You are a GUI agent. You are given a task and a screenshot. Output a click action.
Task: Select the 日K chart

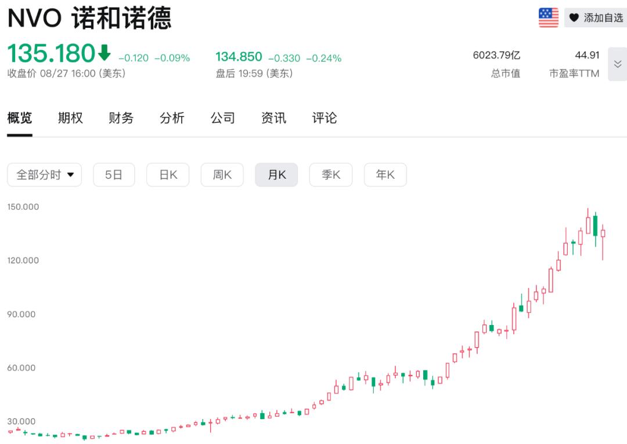click(x=168, y=175)
